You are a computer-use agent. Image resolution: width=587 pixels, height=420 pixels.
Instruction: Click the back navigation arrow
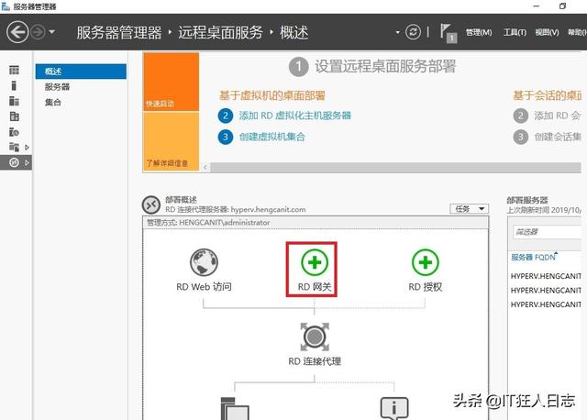point(17,32)
